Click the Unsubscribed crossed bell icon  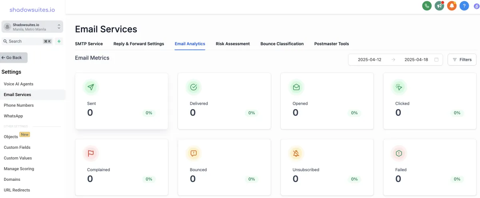click(296, 153)
